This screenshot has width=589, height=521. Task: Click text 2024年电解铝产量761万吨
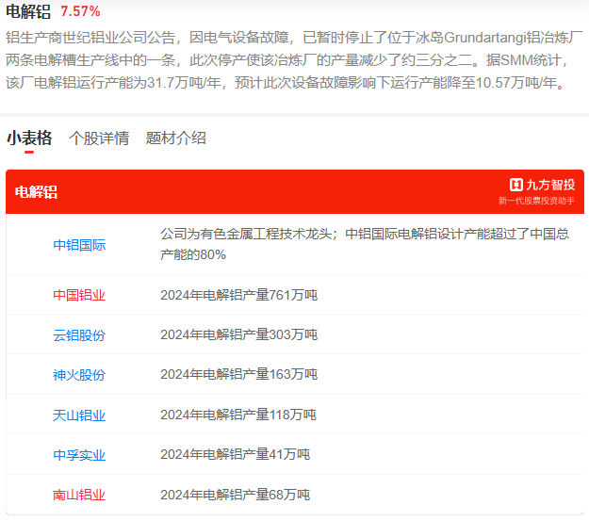click(x=239, y=295)
